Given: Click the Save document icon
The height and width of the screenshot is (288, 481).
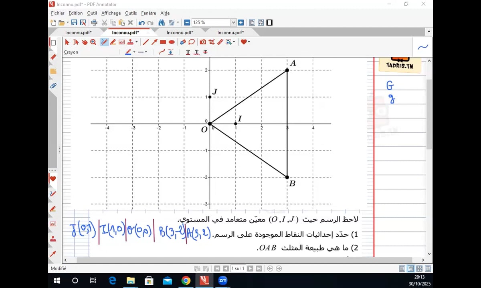Looking at the screenshot, I should point(74,23).
